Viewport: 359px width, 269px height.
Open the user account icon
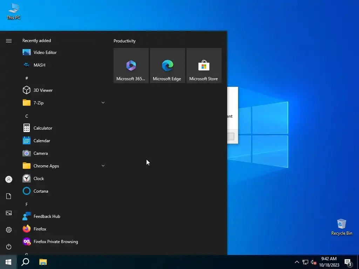tap(9, 179)
